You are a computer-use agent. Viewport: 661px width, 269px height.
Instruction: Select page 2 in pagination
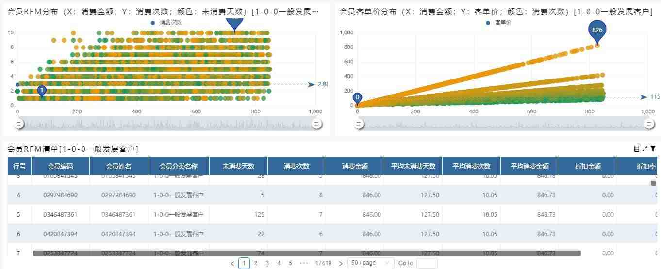255,263
